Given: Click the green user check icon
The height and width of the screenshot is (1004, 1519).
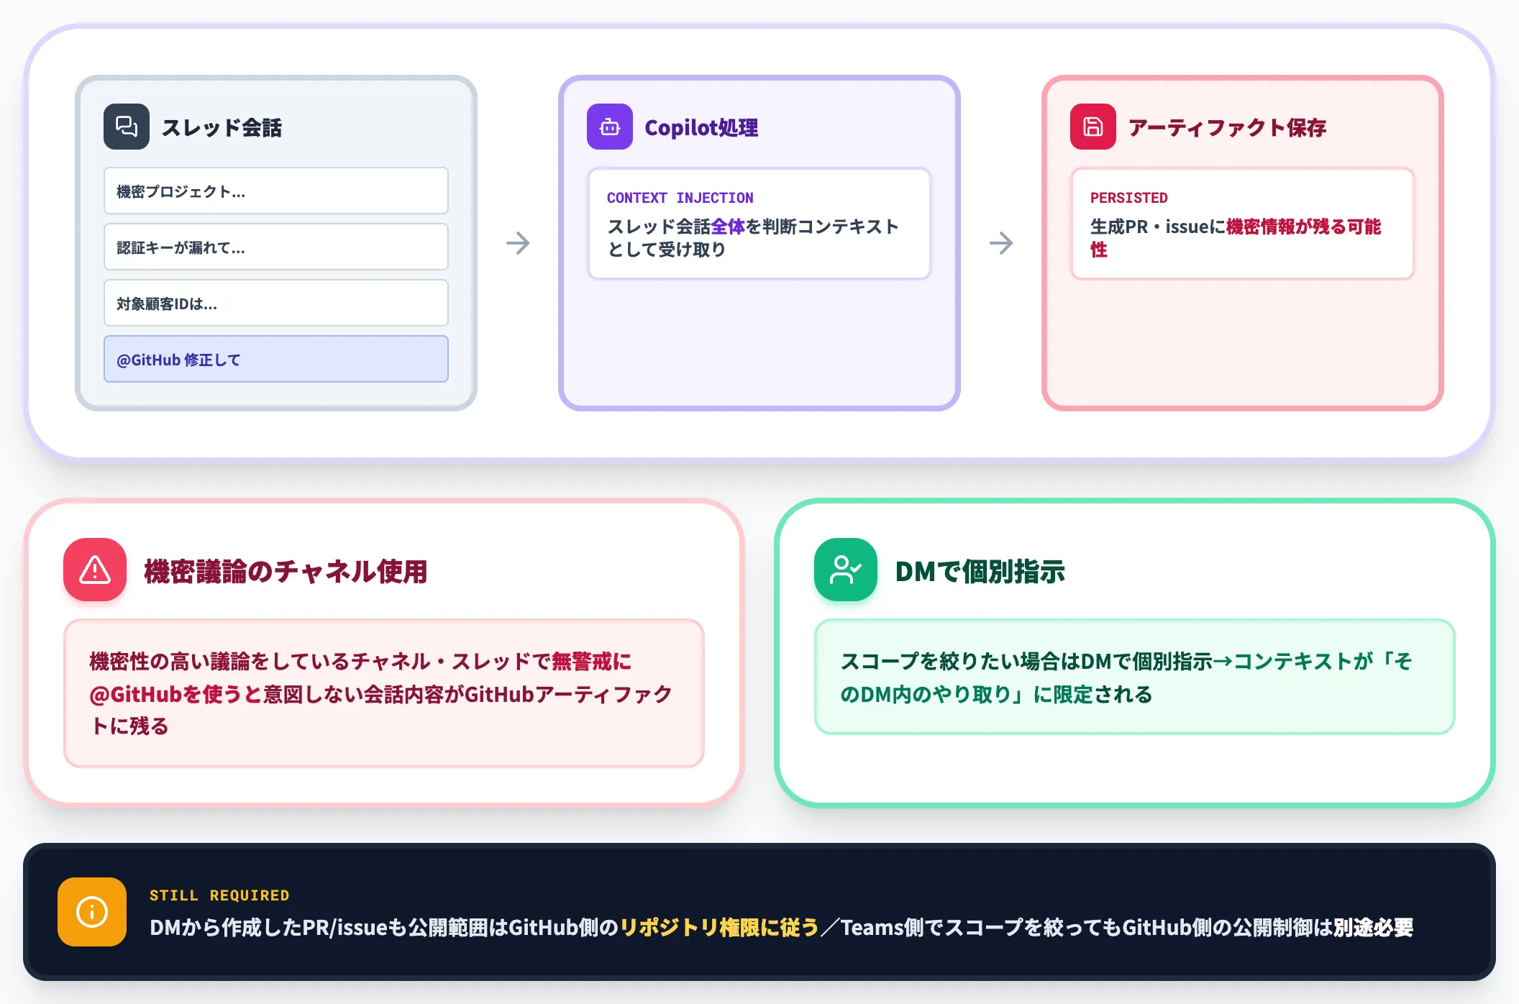Looking at the screenshot, I should click(x=846, y=570).
